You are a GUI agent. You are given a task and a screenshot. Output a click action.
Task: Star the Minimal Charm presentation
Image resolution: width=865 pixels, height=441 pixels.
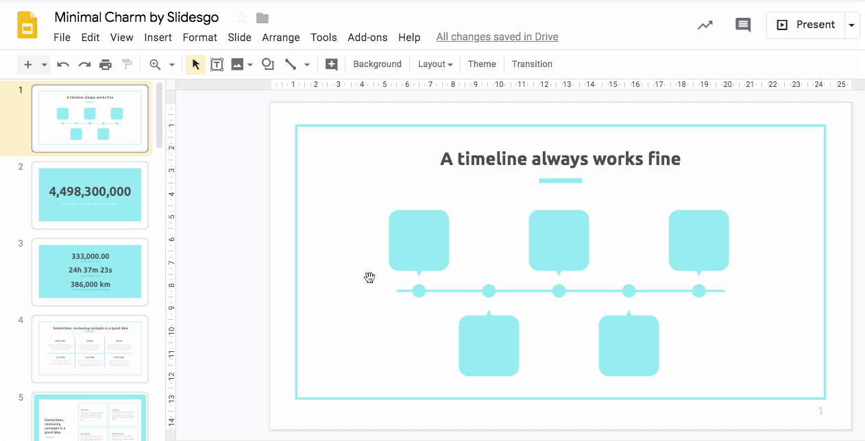pos(241,18)
